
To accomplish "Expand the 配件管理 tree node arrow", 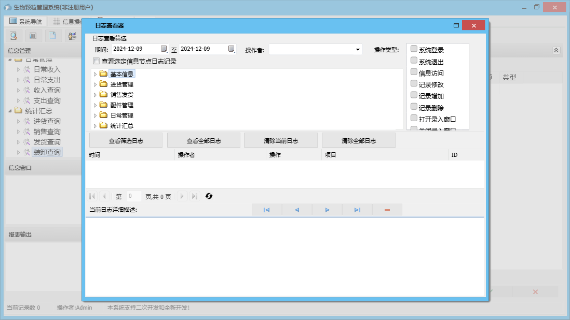I will pos(95,105).
